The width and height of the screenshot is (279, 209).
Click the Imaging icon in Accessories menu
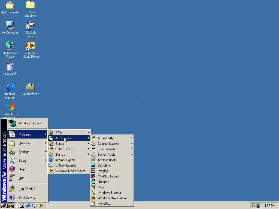pyautogui.click(x=93, y=171)
